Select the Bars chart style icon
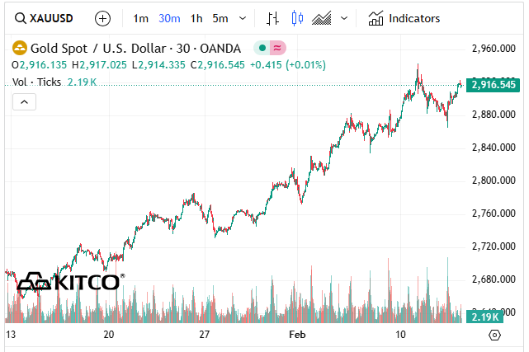Image resolution: width=529 pixels, height=352 pixels. tap(274, 18)
